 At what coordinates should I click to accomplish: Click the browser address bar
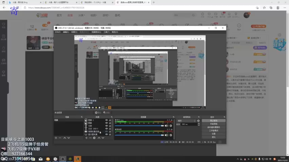pos(138,8)
